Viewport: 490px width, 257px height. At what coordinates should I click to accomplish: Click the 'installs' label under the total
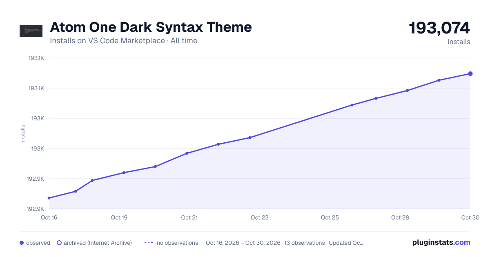459,42
